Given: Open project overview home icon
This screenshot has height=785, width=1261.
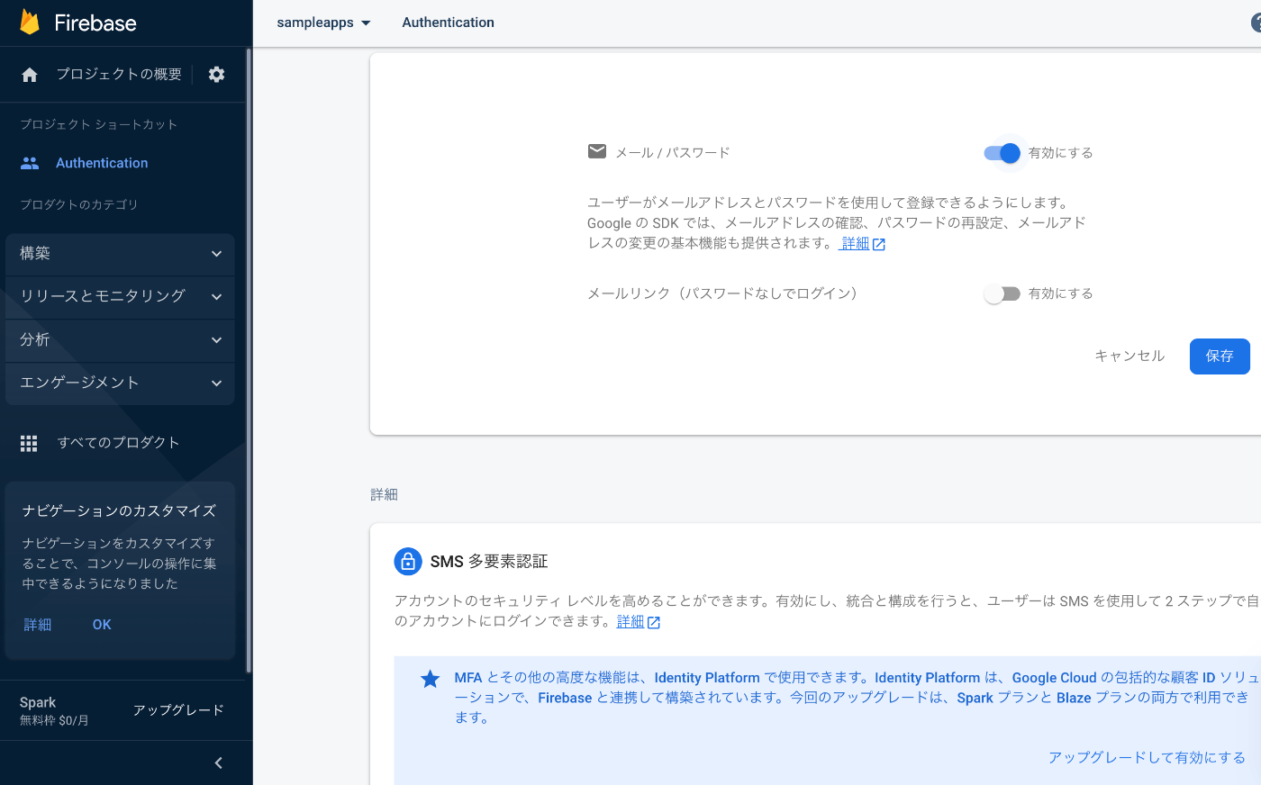Looking at the screenshot, I should tap(30, 75).
